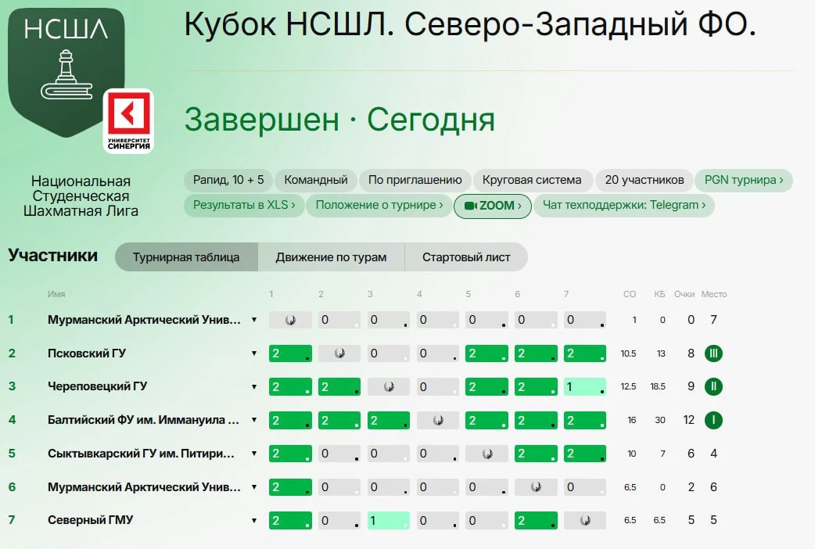Open Чат техподдержки: Telegram link
Screen dimensions: 815x549
point(623,205)
